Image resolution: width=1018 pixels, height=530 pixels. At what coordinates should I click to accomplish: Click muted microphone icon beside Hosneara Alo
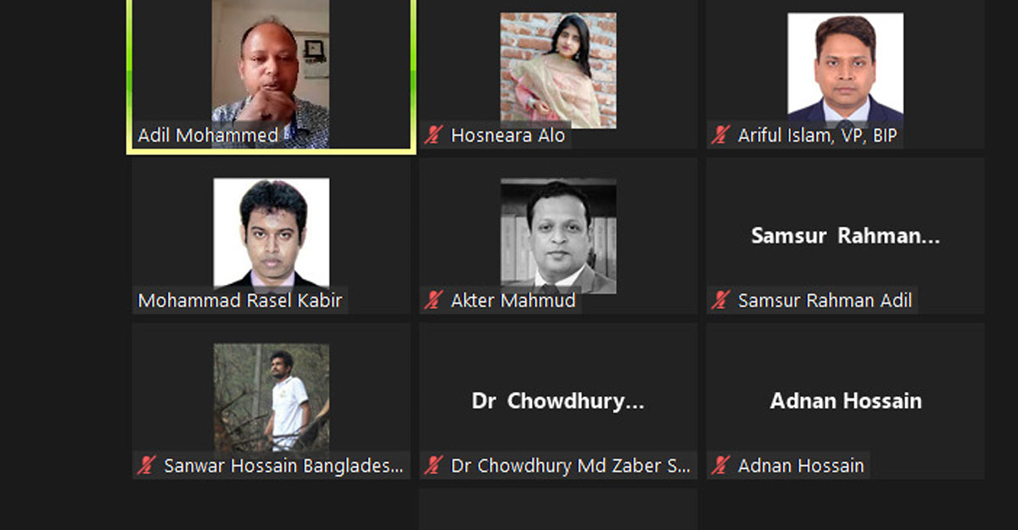[x=433, y=135]
